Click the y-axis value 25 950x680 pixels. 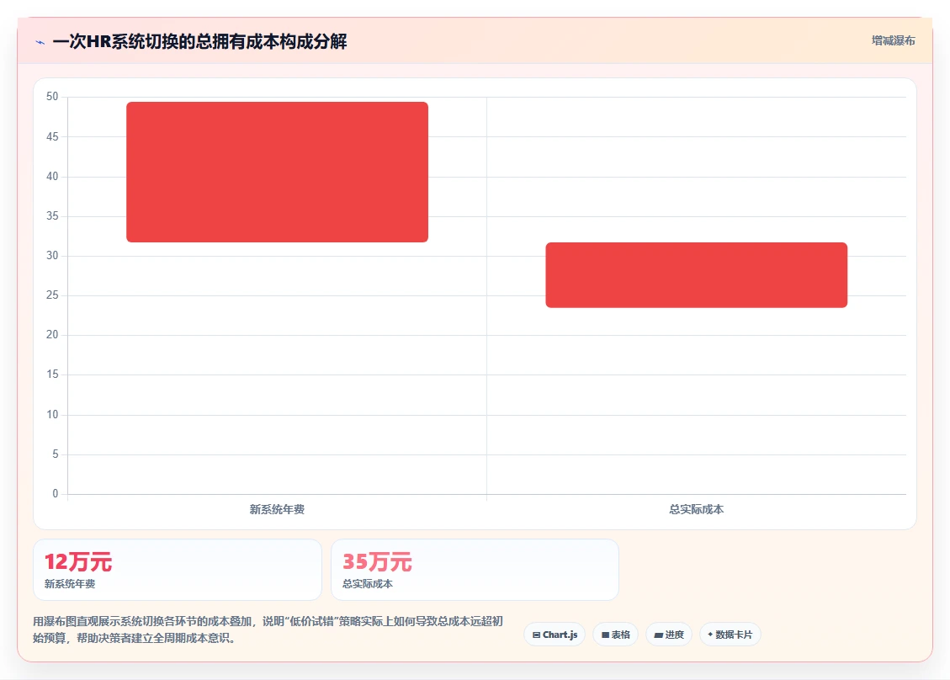(52, 295)
